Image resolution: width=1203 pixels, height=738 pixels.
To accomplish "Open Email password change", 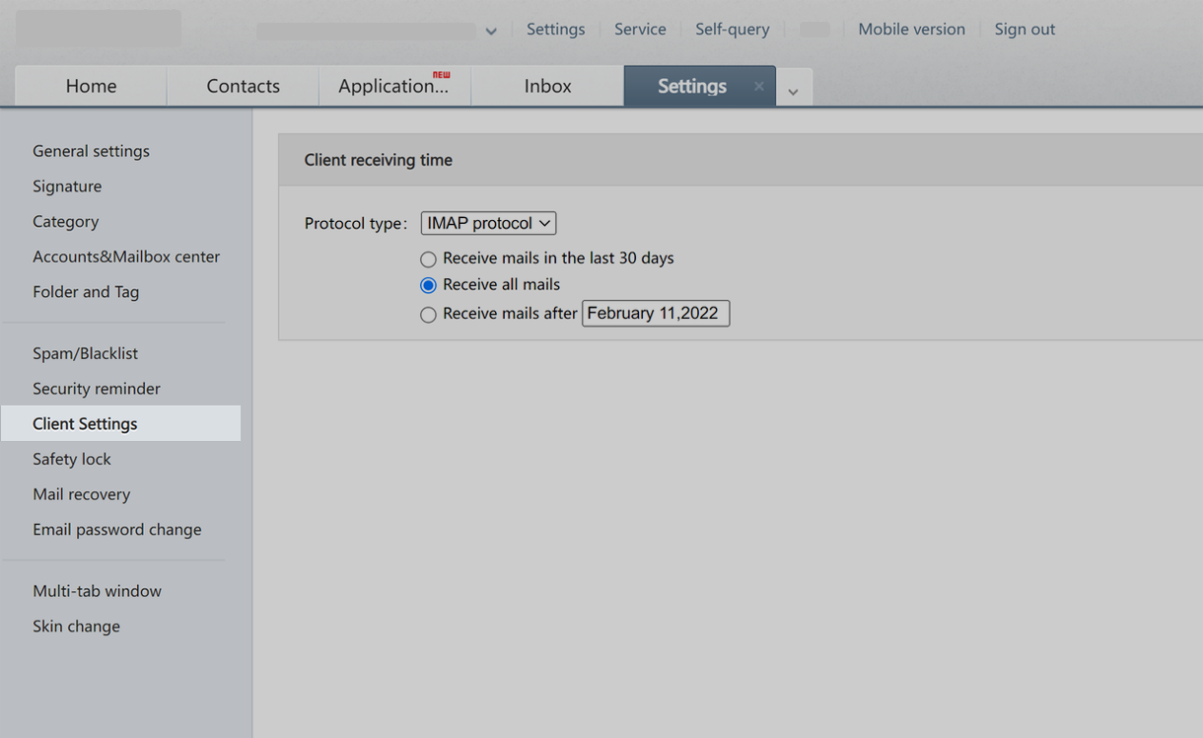I will click(116, 529).
